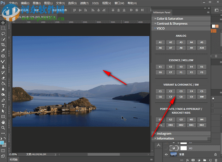Select the Pen tool

click(3, 100)
